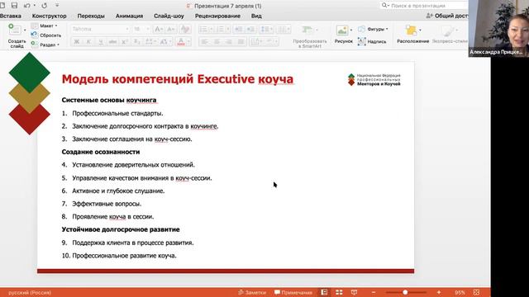Viewport: 529px width, 297px height.
Task: Click the Undo arrow icon
Action: [27, 6]
